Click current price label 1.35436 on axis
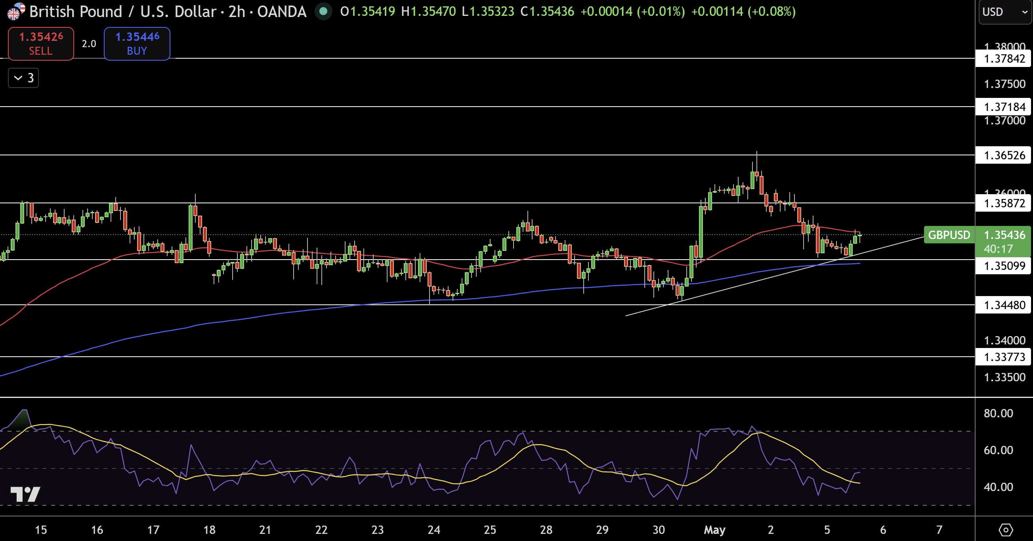This screenshot has height=541, width=1033. coord(1004,235)
